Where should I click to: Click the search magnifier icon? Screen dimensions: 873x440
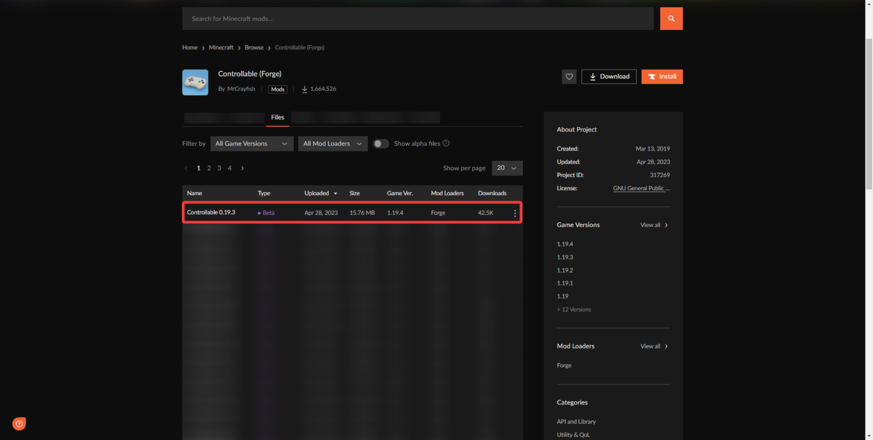tap(671, 18)
